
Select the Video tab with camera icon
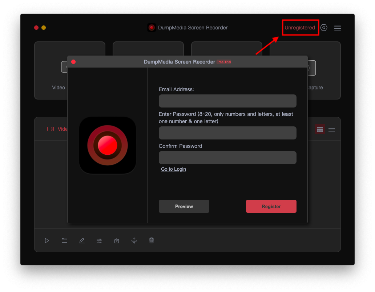[57, 129]
